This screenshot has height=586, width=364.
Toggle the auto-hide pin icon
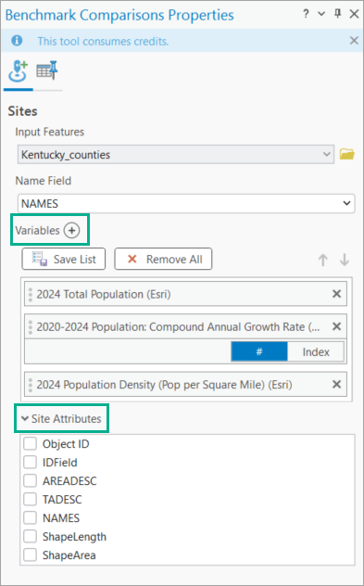(338, 14)
